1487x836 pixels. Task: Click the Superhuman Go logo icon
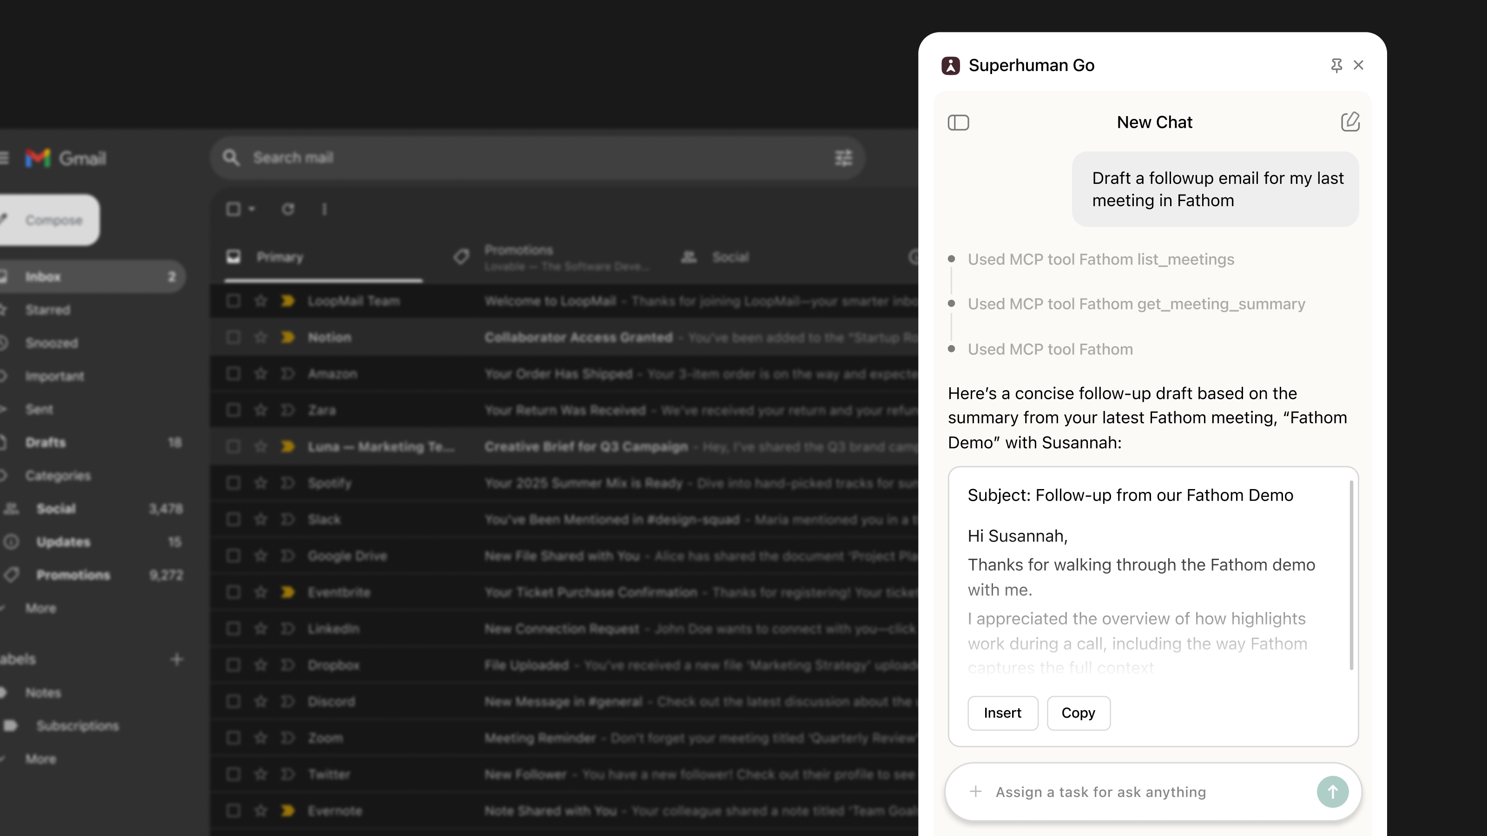tap(951, 65)
